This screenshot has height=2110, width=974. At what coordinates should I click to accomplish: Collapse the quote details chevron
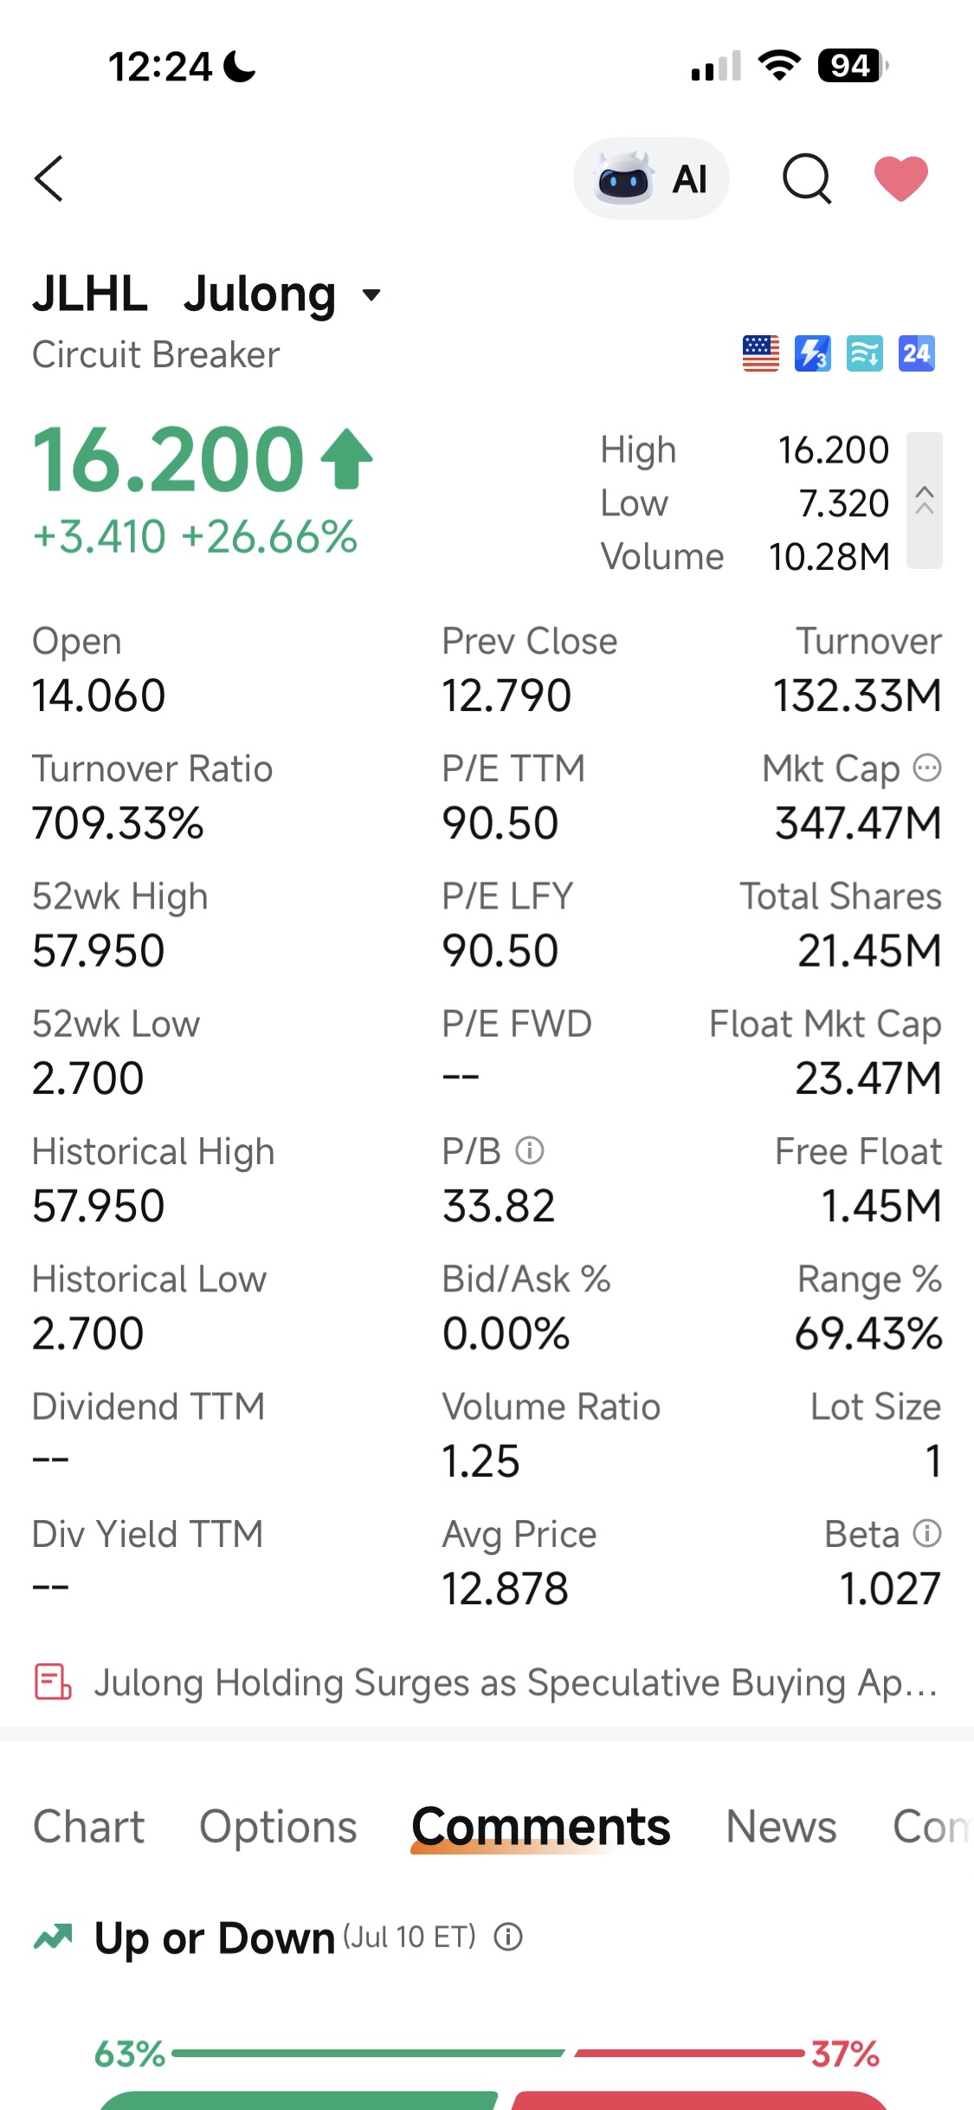click(x=924, y=501)
